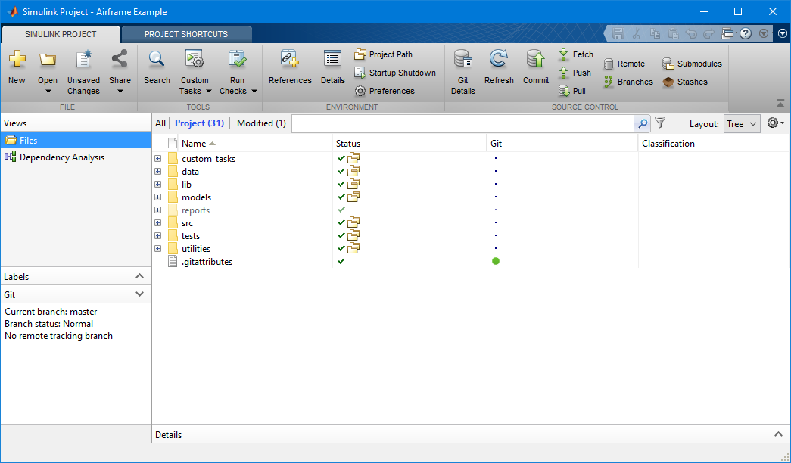This screenshot has width=791, height=463.
Task: Click the Save icon in quick access
Action: coord(618,34)
